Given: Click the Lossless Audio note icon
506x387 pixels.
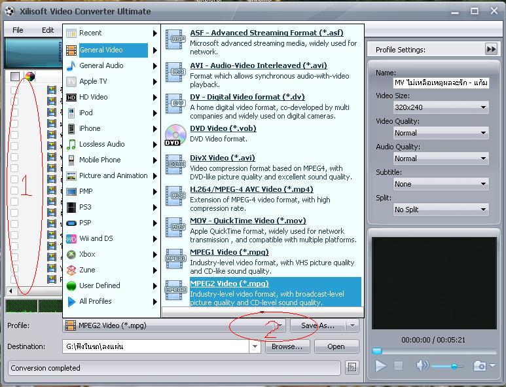Looking at the screenshot, I should click(x=71, y=145).
